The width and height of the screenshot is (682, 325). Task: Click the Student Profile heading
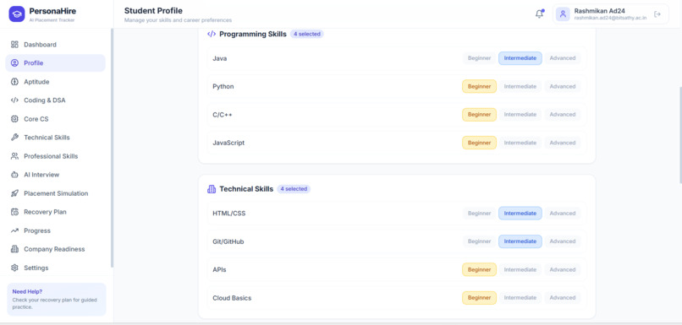click(x=153, y=11)
